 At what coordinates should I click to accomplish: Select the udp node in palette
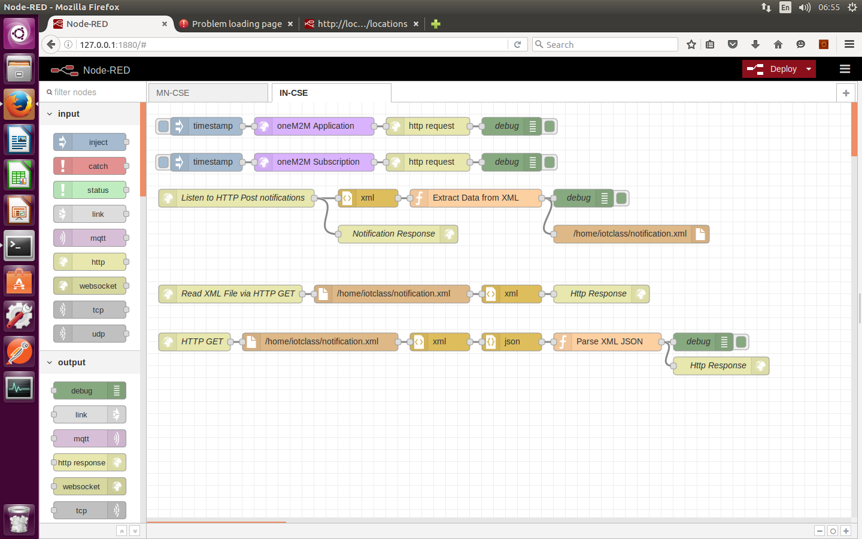click(90, 334)
